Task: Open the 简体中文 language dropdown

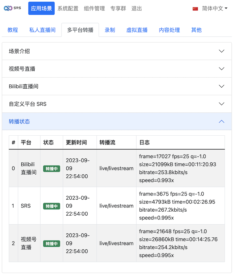Action: click(215, 9)
